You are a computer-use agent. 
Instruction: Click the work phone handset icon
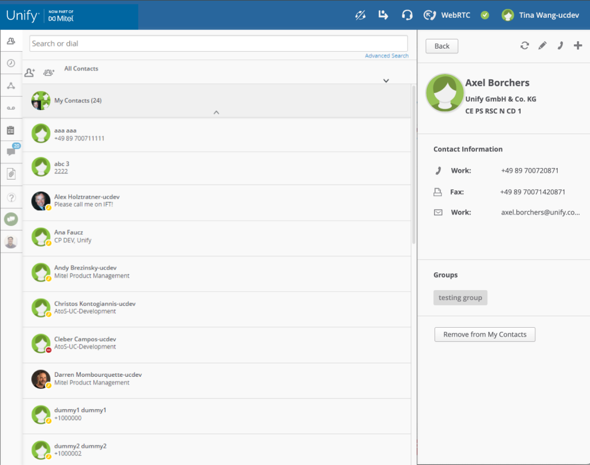[438, 171]
